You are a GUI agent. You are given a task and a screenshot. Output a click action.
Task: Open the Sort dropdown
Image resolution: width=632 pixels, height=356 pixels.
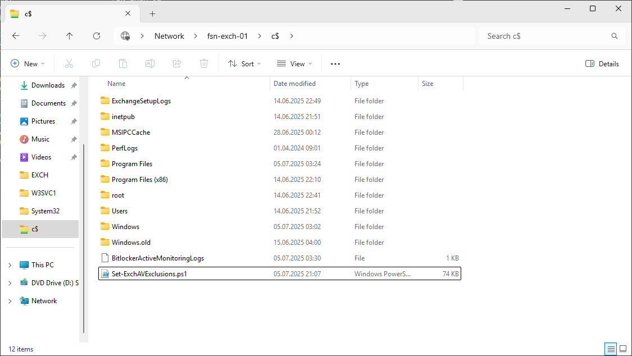click(x=244, y=63)
